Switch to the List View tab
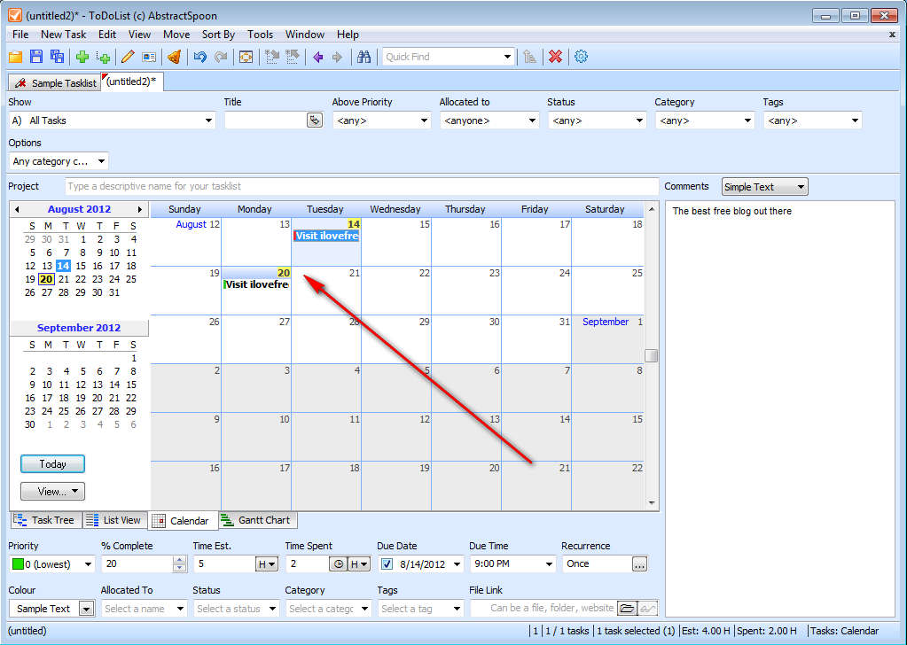 click(x=115, y=520)
